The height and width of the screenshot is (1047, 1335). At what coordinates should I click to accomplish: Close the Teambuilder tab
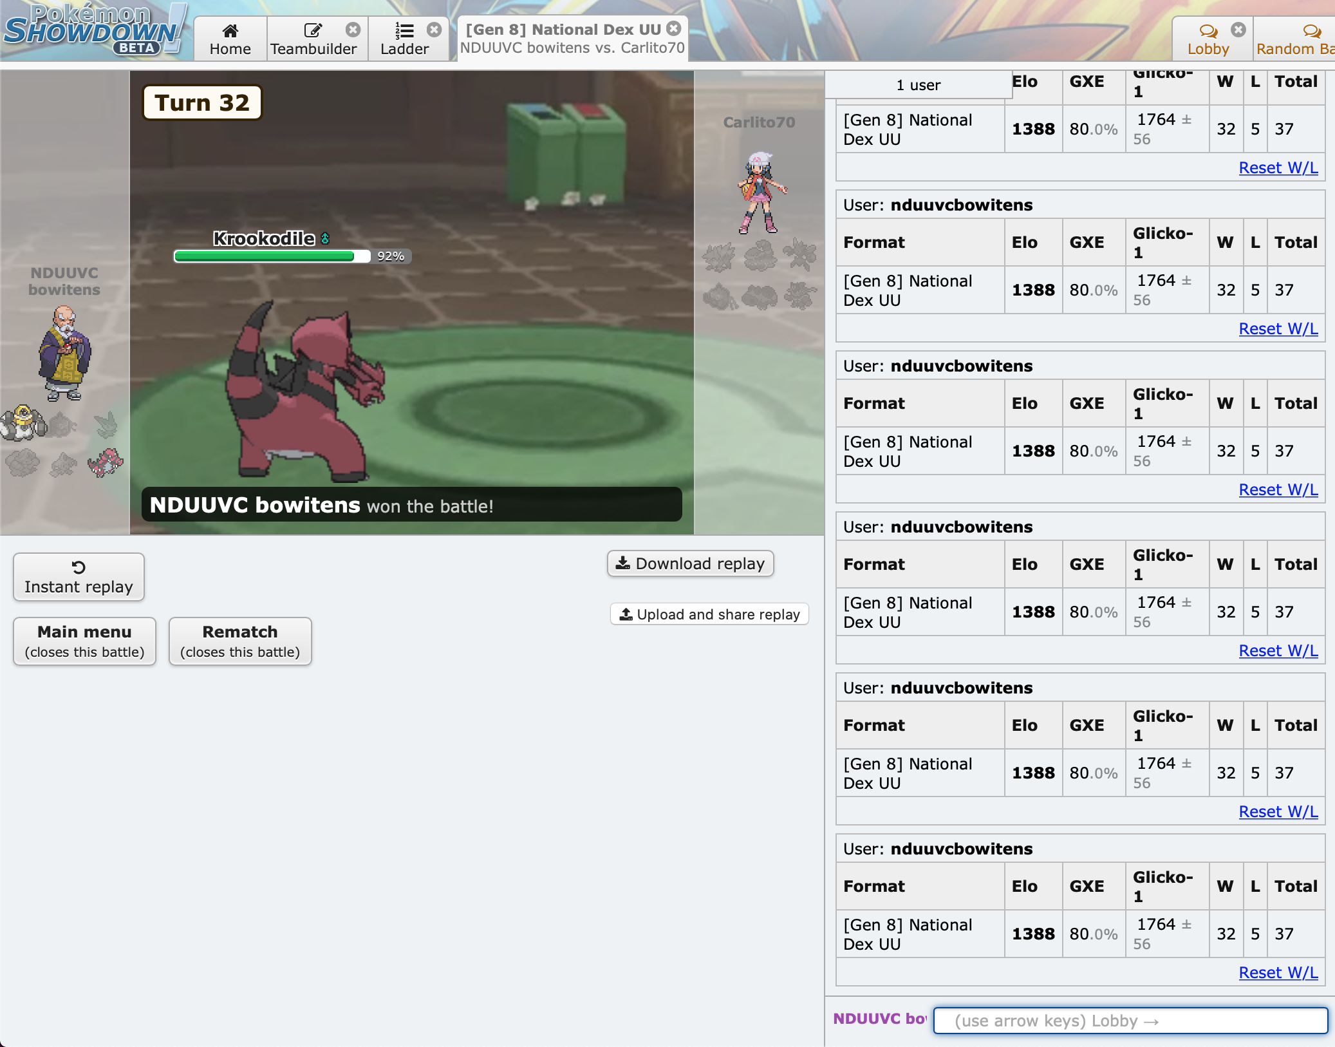pos(353,30)
